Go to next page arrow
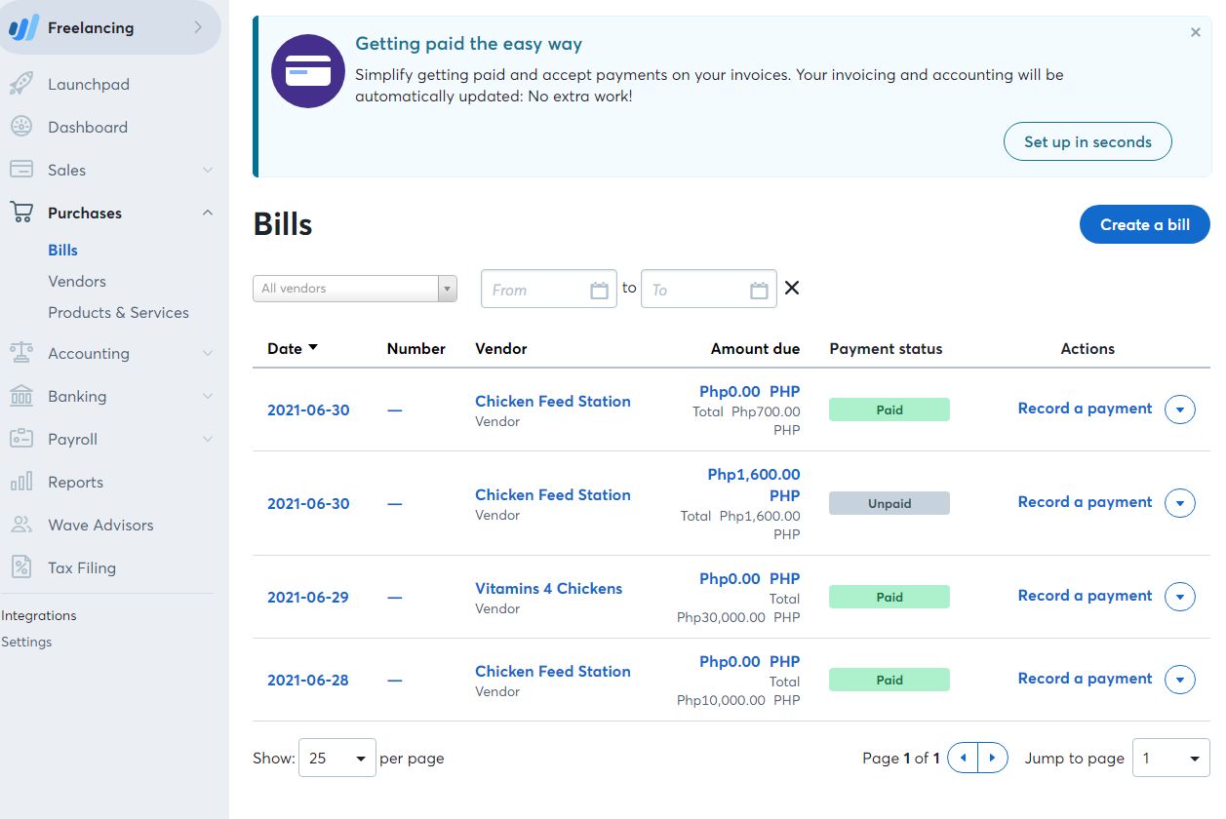 pyautogui.click(x=992, y=758)
